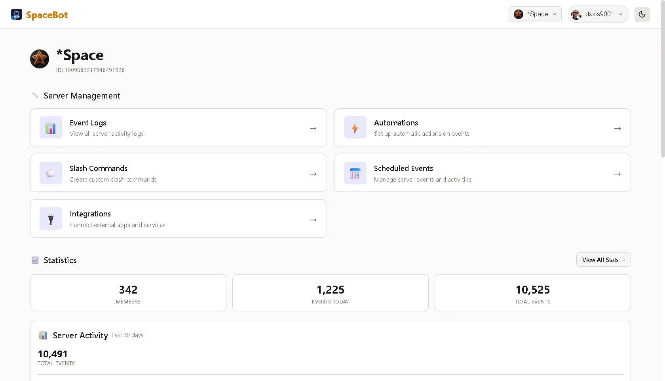Click the Slash Commands speech bubble icon

[x=51, y=173]
